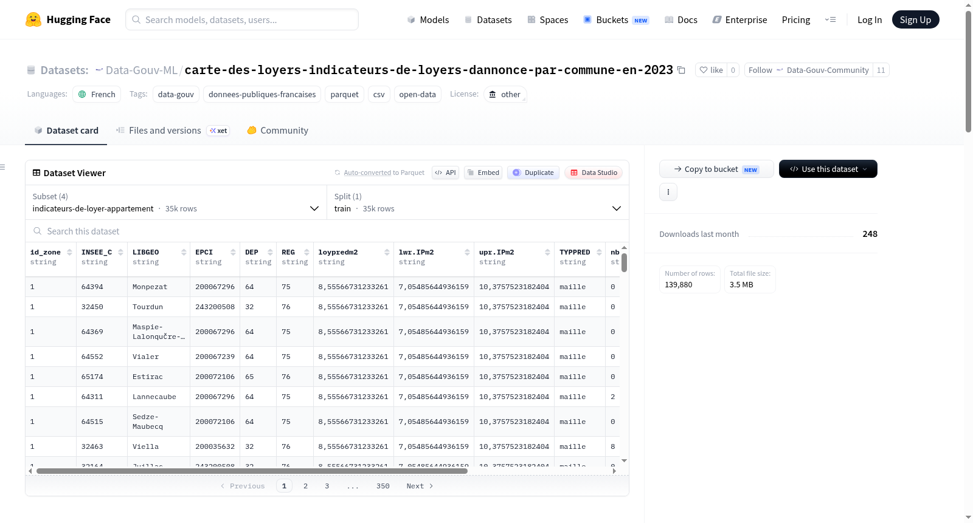
Task: Click the table's horizontal scrollbar
Action: pos(252,471)
